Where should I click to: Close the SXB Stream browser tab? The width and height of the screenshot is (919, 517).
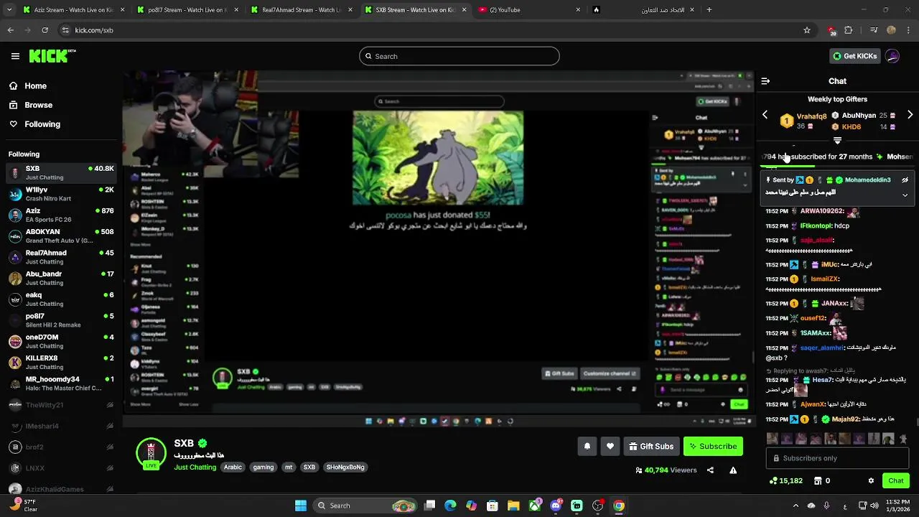pos(464,10)
